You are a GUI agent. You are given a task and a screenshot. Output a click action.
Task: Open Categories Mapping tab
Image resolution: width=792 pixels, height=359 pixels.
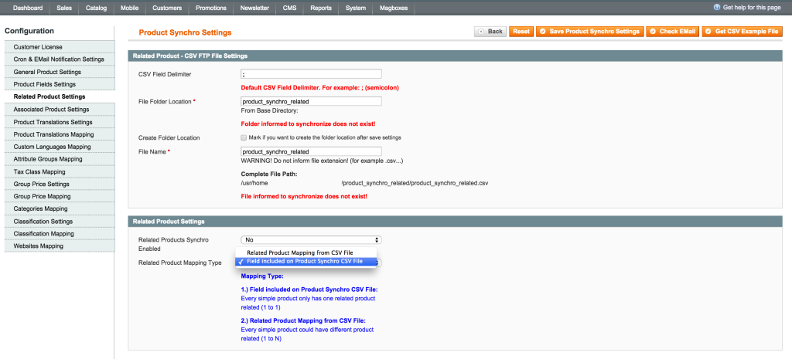click(x=60, y=208)
